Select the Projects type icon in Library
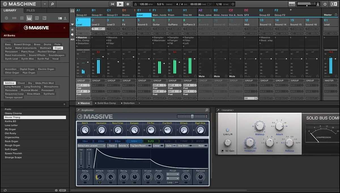Screen dimensions: 340x193 click(x=7, y=18)
